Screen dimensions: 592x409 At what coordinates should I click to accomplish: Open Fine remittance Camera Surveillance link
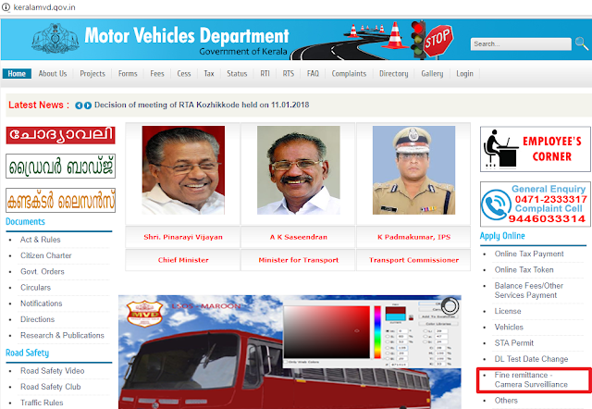click(x=531, y=379)
